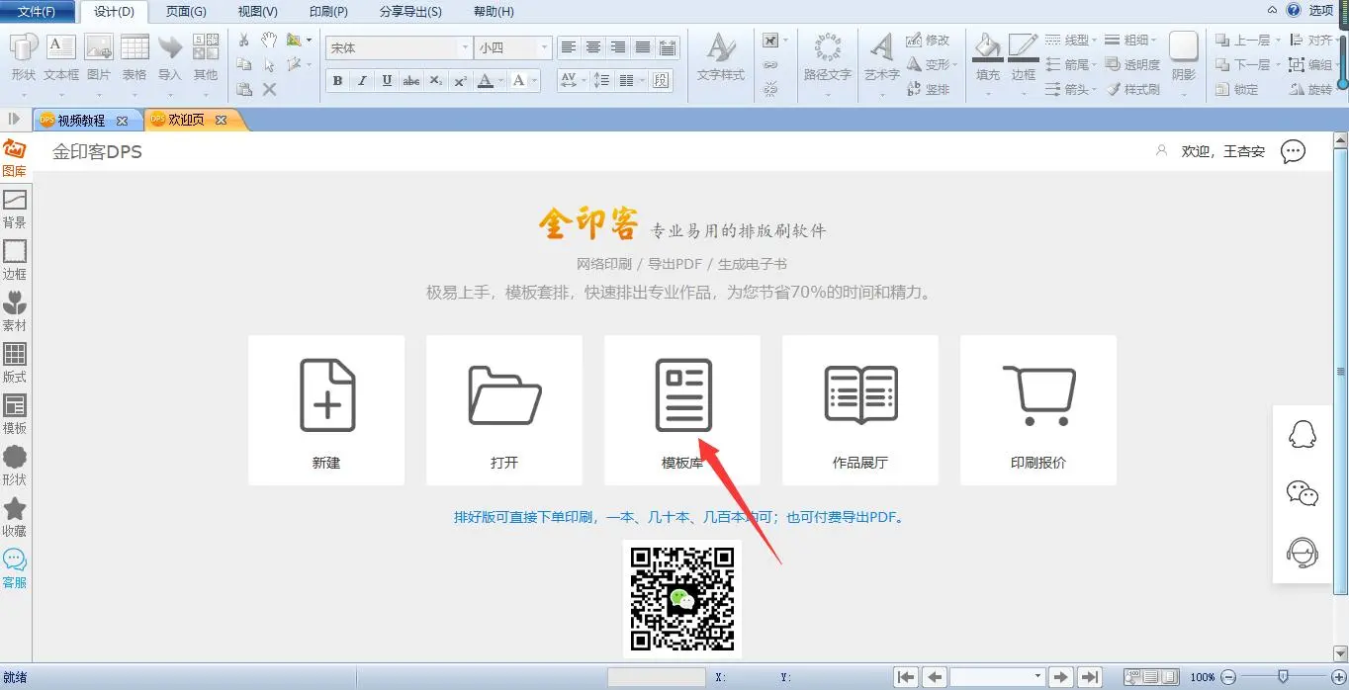The height and width of the screenshot is (690, 1349).
Task: Open the 图库 gallery sidebar icon
Action: point(15,157)
